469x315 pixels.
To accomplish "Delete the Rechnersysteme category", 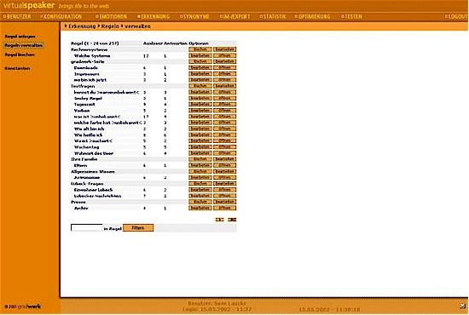I will (x=200, y=49).
